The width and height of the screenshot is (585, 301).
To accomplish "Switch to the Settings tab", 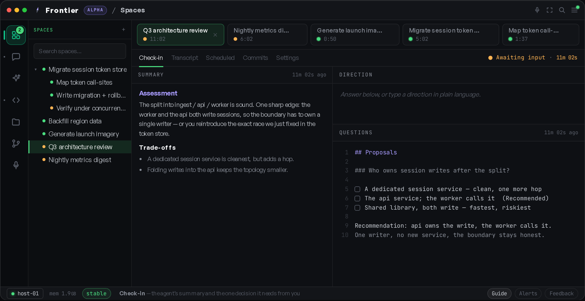I will click(x=287, y=58).
